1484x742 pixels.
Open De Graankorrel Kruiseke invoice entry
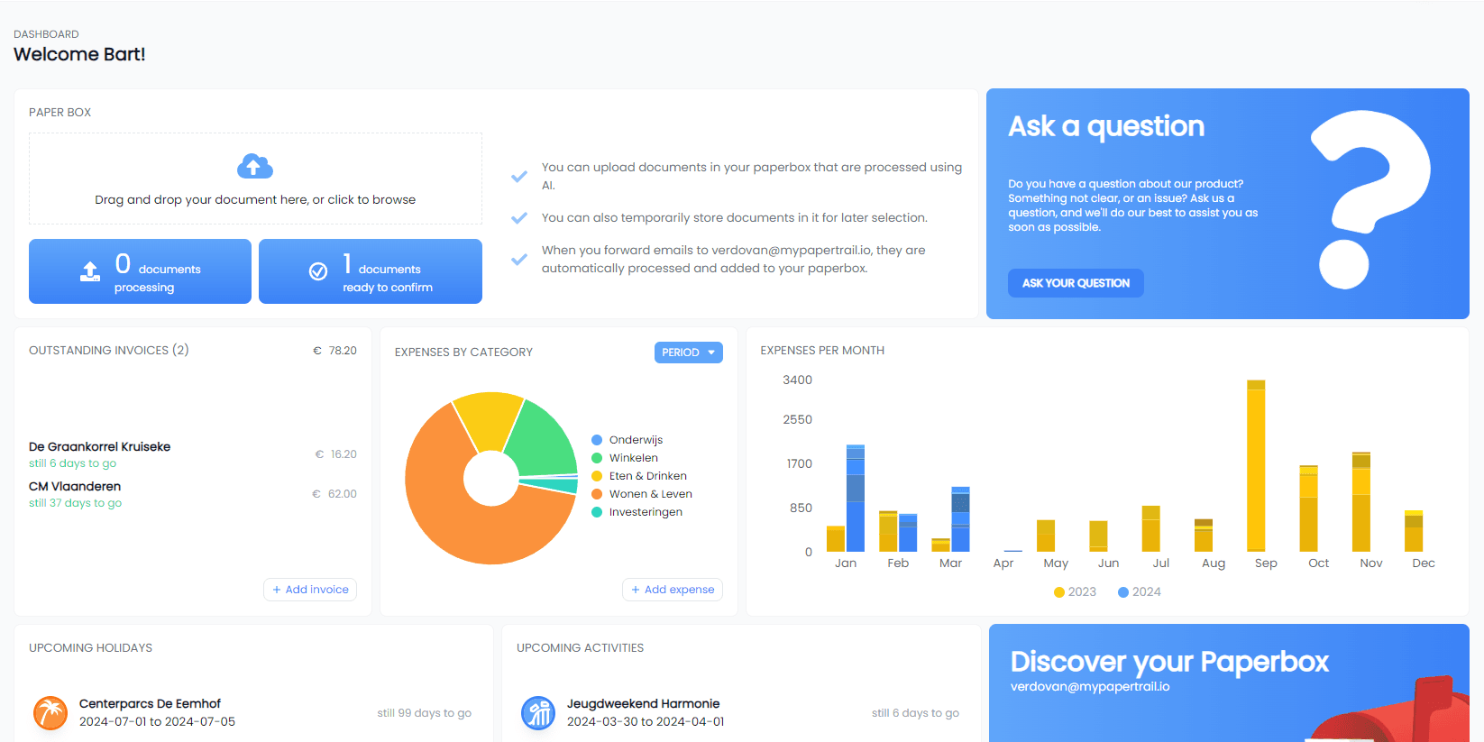pos(99,447)
